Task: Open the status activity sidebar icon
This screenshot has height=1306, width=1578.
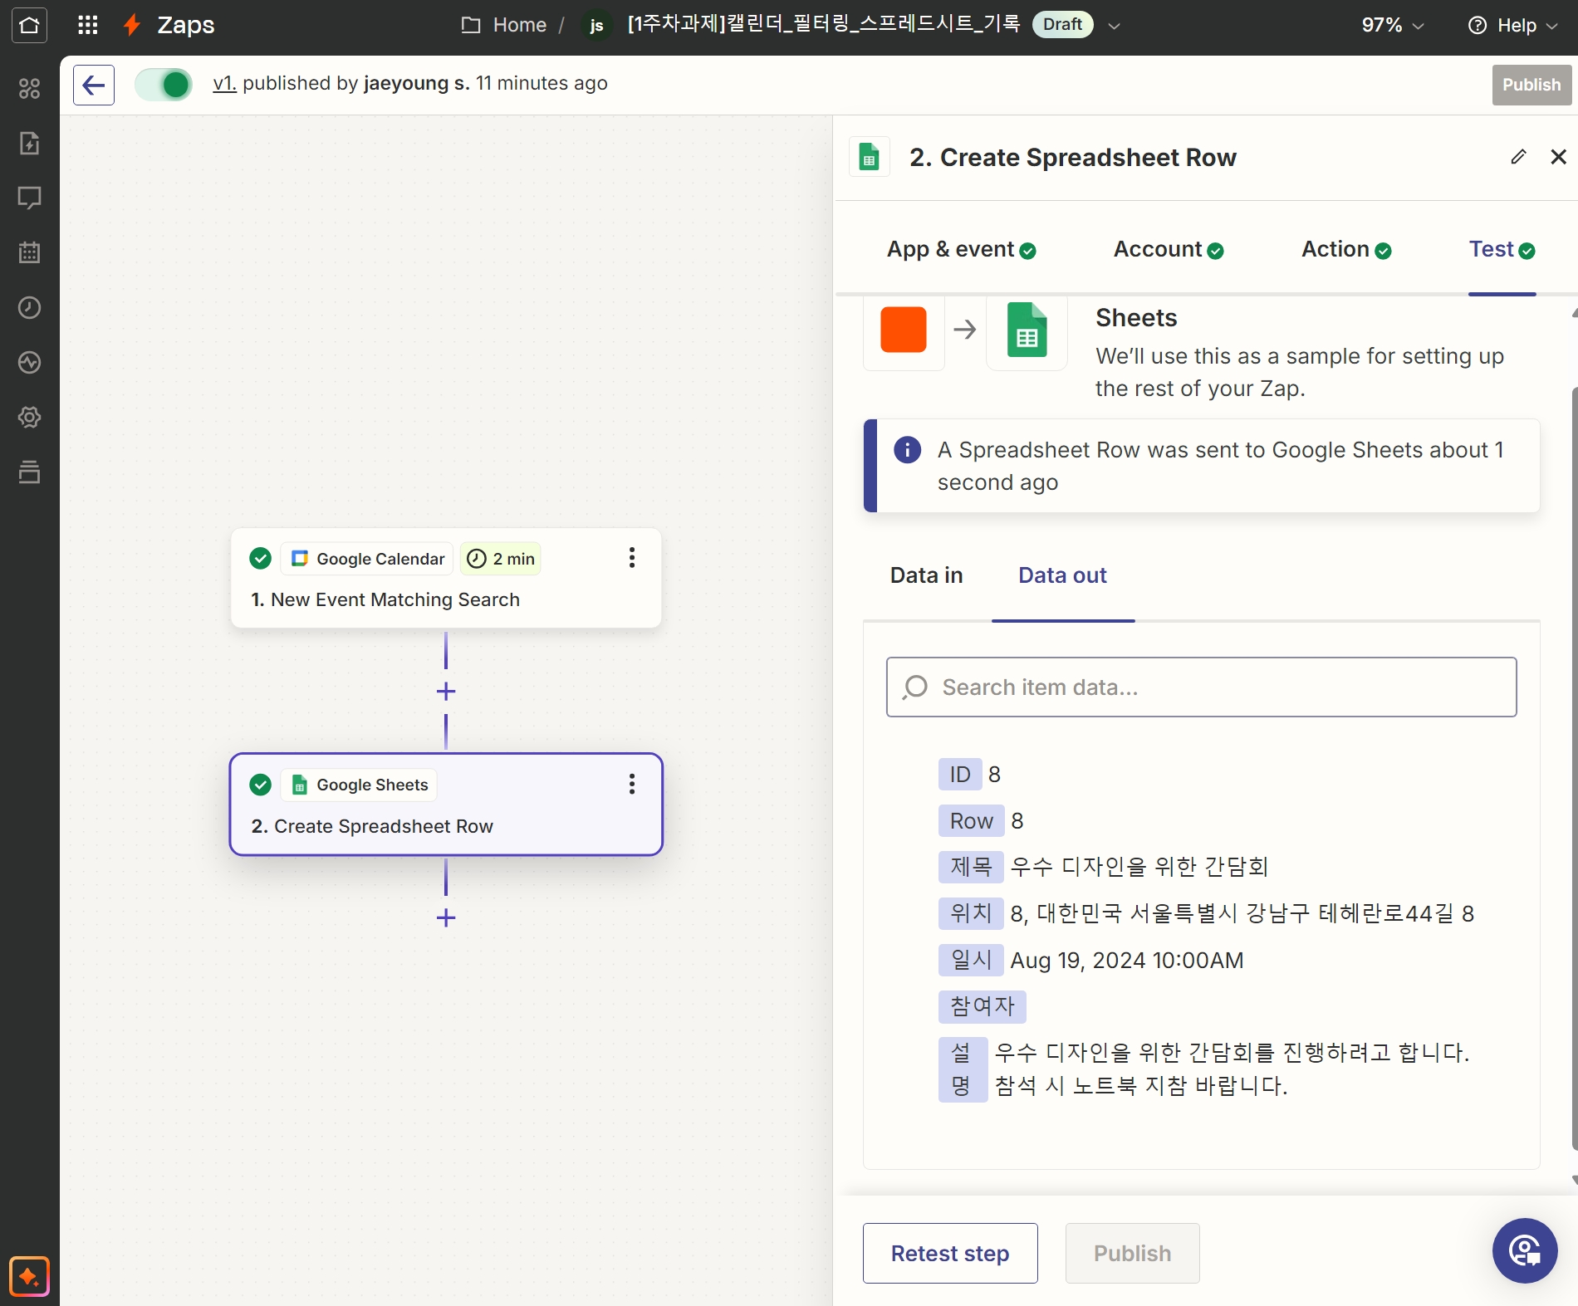Action: (x=29, y=362)
